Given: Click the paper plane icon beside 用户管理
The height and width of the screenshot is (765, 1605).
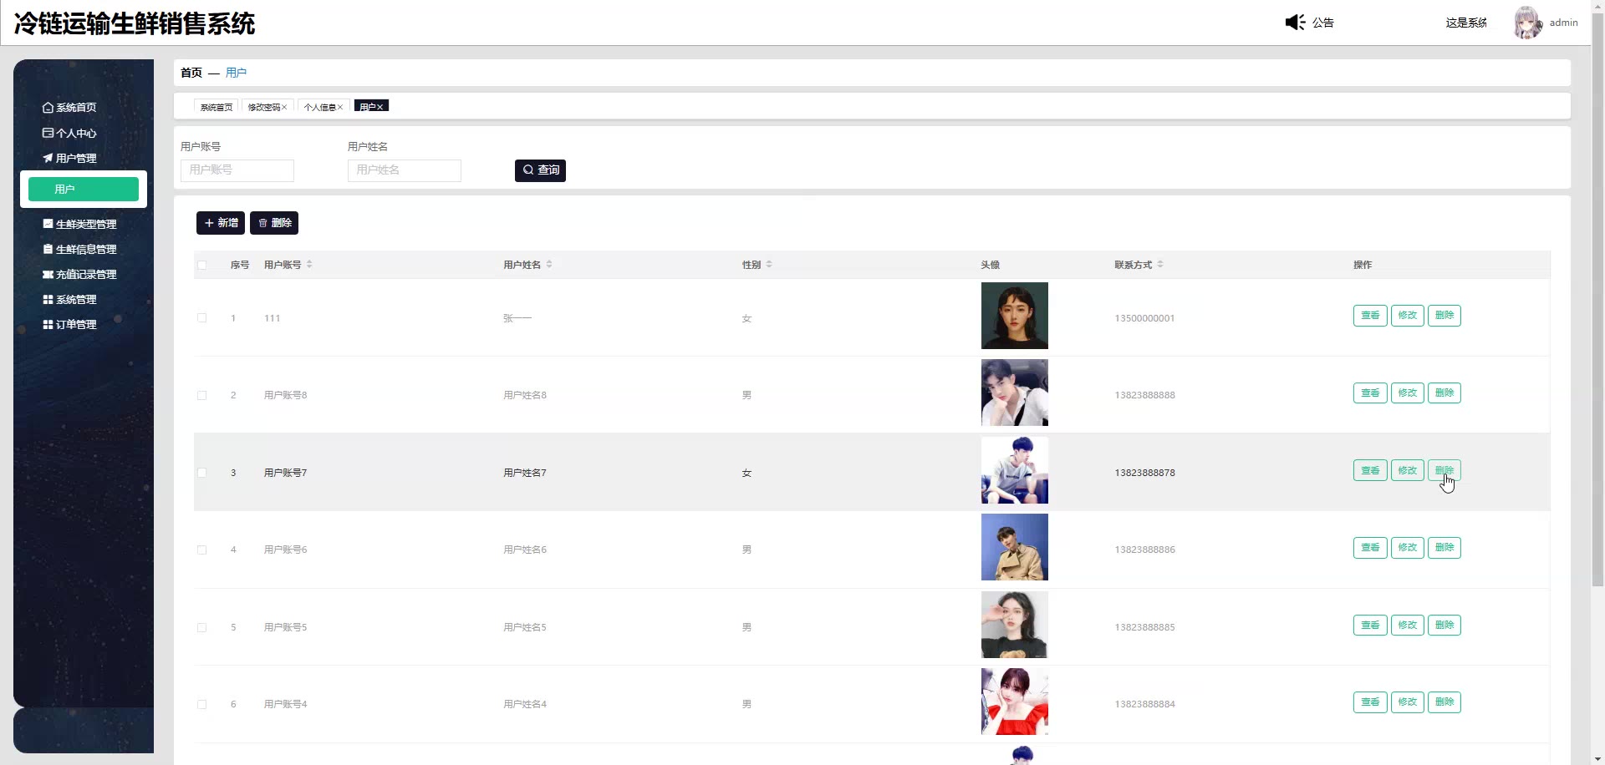Looking at the screenshot, I should click(48, 158).
